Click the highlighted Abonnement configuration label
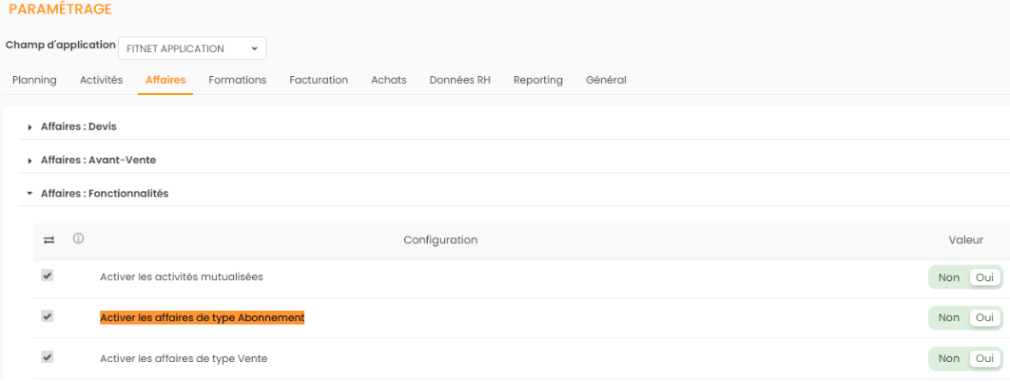Image resolution: width=1010 pixels, height=382 pixels. 202,317
